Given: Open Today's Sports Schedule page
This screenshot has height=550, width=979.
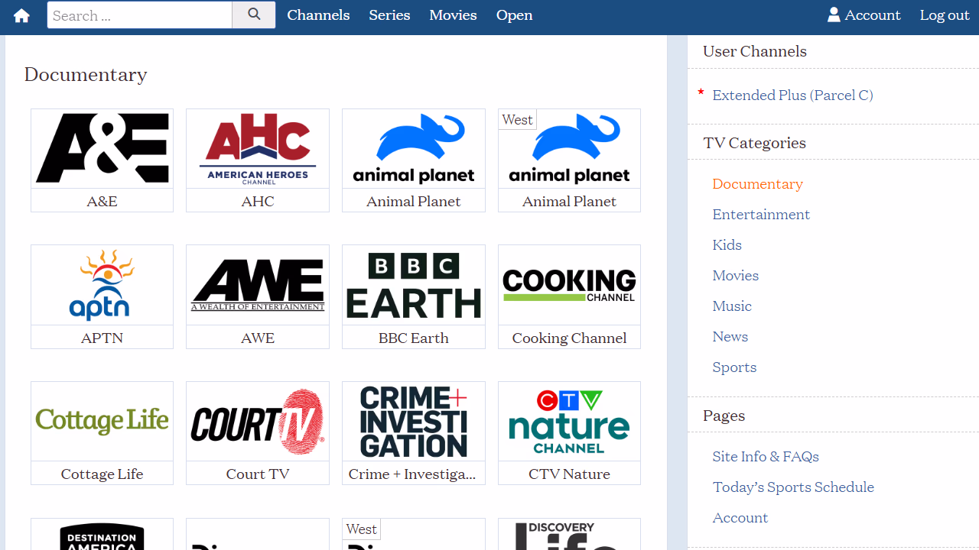Looking at the screenshot, I should (793, 487).
